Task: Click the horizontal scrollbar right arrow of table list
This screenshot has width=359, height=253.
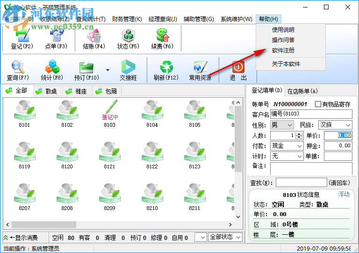Action: [x=230, y=225]
